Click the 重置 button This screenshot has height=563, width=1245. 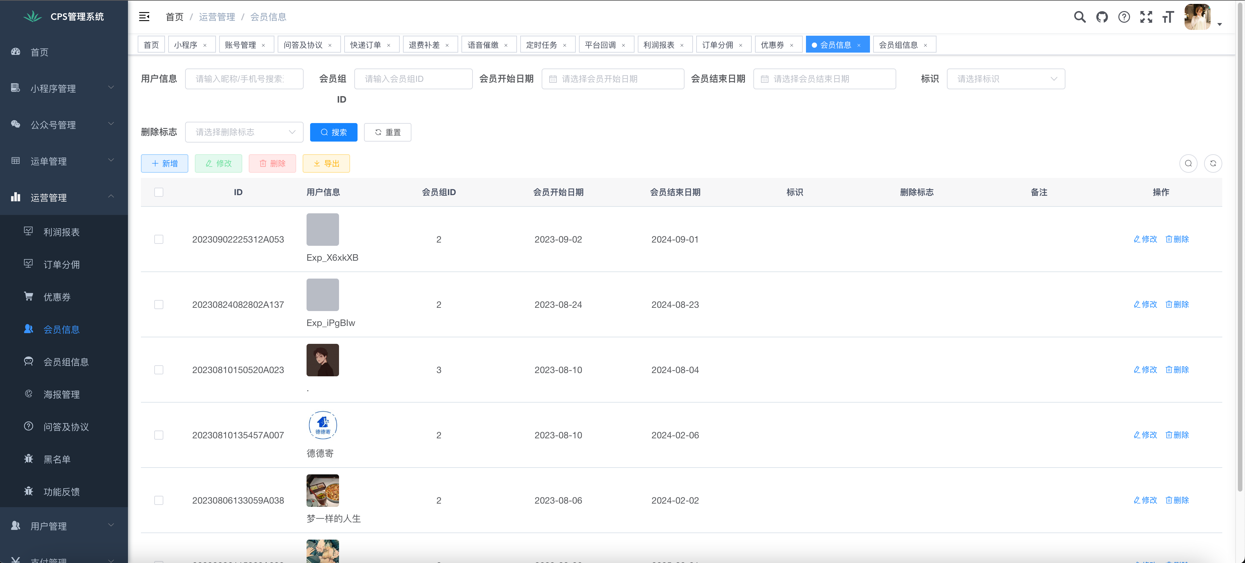[388, 132]
